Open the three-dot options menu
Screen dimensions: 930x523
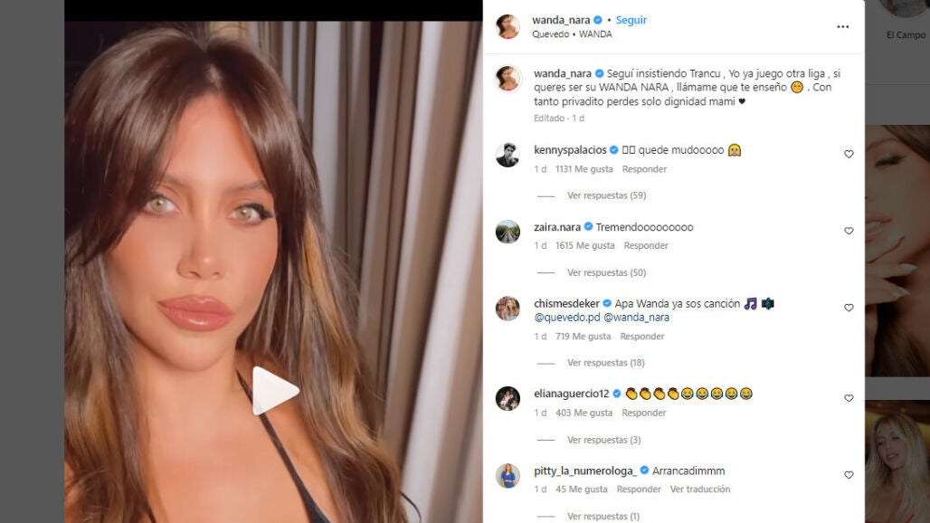tap(842, 26)
